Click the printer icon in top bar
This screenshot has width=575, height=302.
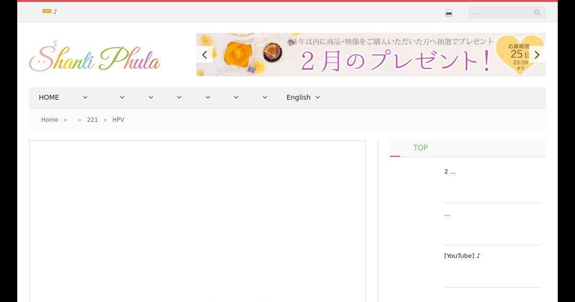[448, 13]
